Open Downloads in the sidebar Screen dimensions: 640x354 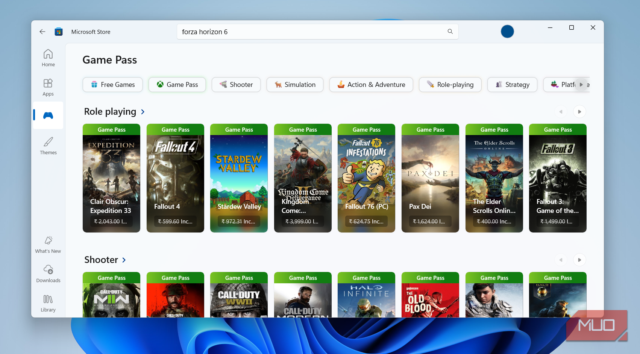click(48, 274)
